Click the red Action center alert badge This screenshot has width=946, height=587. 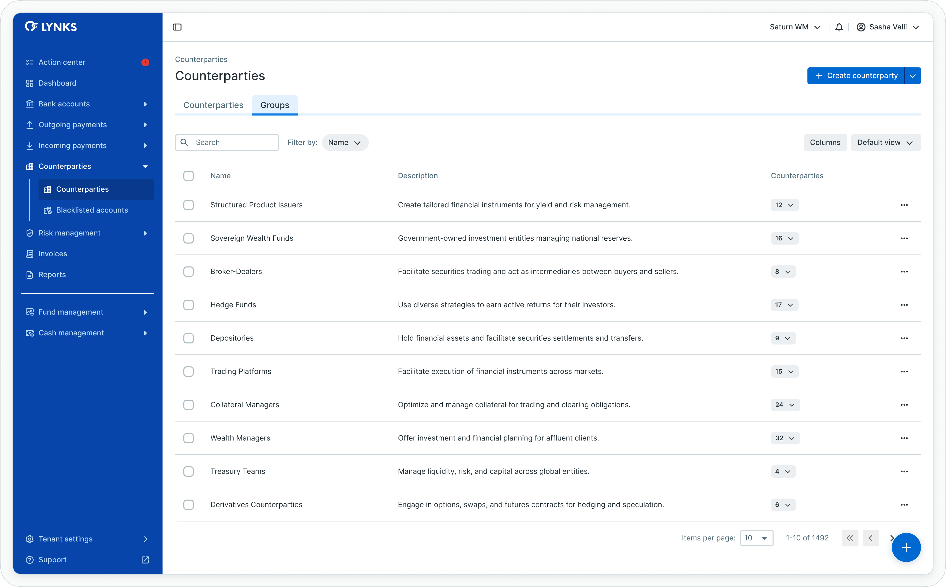click(x=145, y=62)
